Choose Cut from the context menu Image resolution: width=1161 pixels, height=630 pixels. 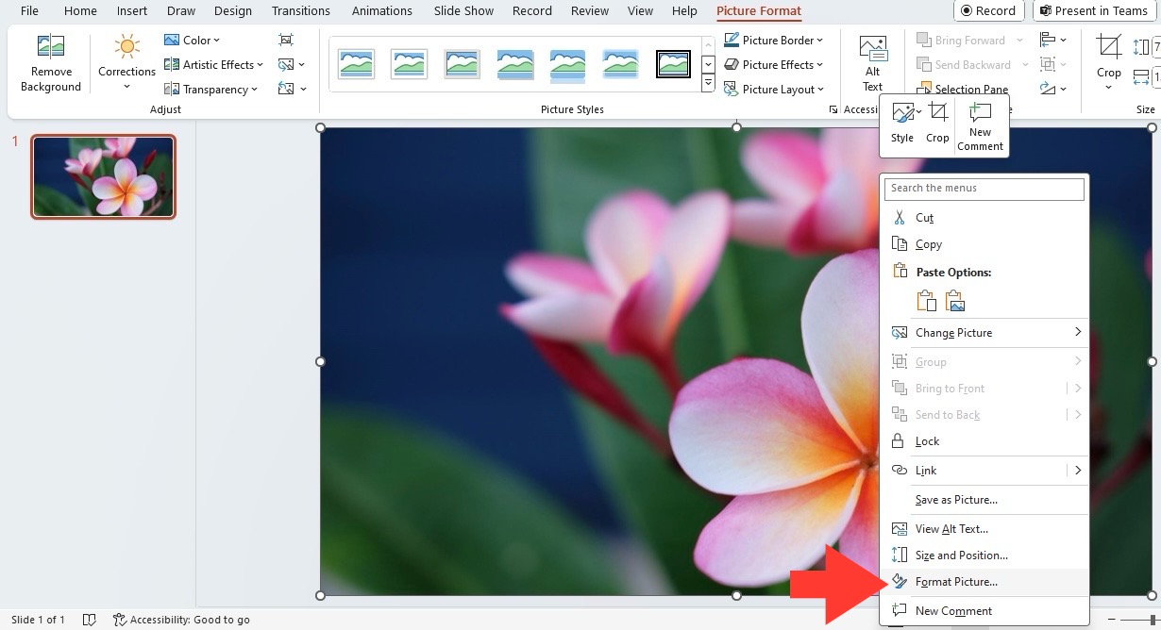click(984, 218)
